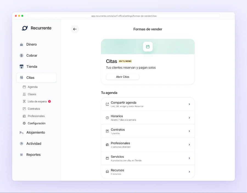Click the browser address bar URL
Image resolution: width=247 pixels, height=193 pixels.
[124, 16]
